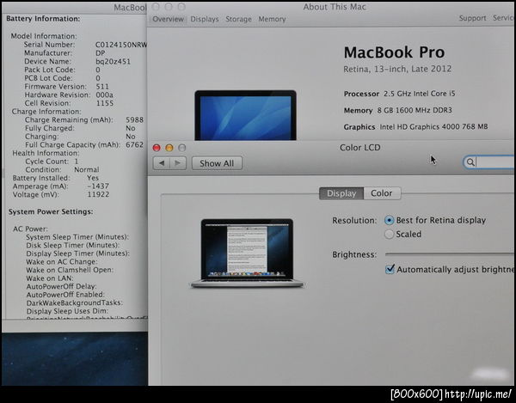Click the Wake on LAN row

[49, 278]
